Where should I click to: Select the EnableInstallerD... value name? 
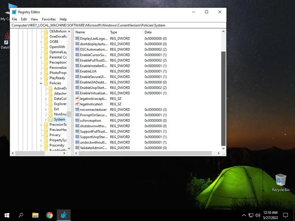click(94, 66)
